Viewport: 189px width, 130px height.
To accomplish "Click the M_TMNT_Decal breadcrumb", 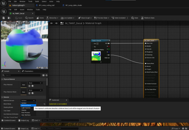I will click(73, 23).
